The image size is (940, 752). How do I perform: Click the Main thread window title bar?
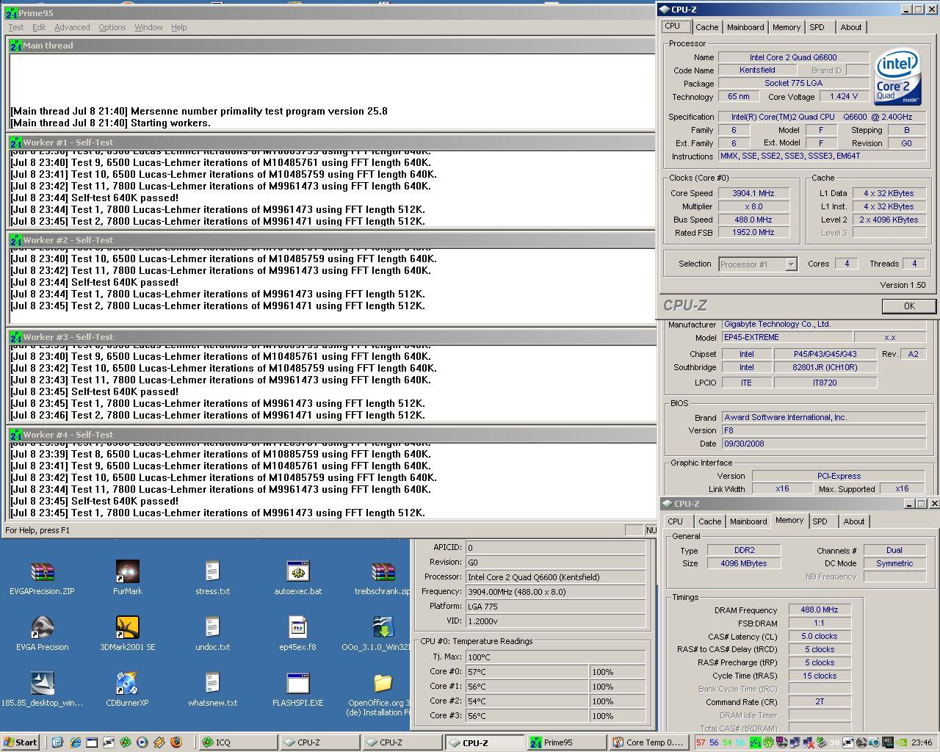[x=332, y=46]
